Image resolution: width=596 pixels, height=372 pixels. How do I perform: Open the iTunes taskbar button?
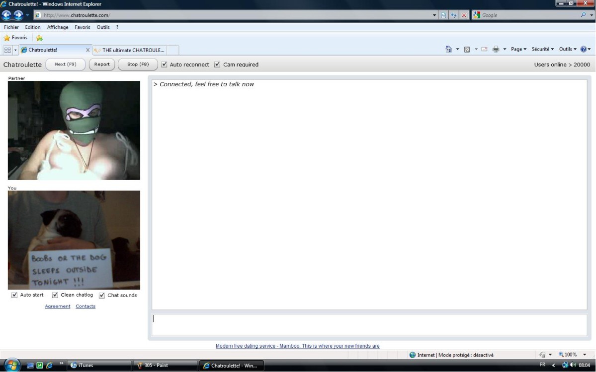coord(99,366)
